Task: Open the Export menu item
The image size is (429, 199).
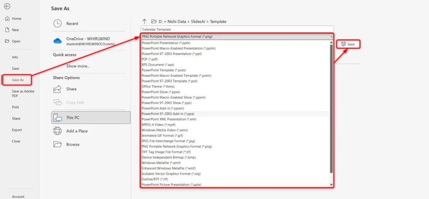Action: click(x=17, y=130)
